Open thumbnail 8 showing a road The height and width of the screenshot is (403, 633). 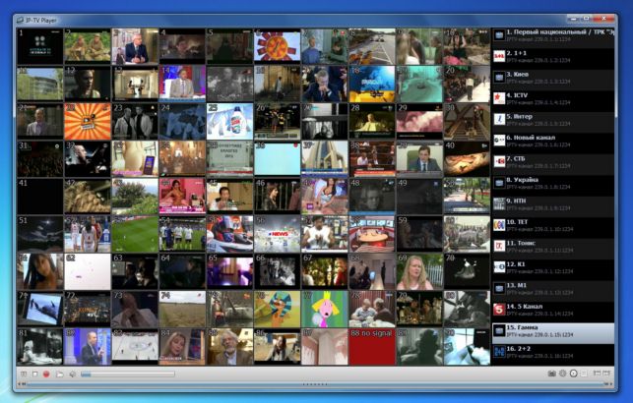point(372,46)
